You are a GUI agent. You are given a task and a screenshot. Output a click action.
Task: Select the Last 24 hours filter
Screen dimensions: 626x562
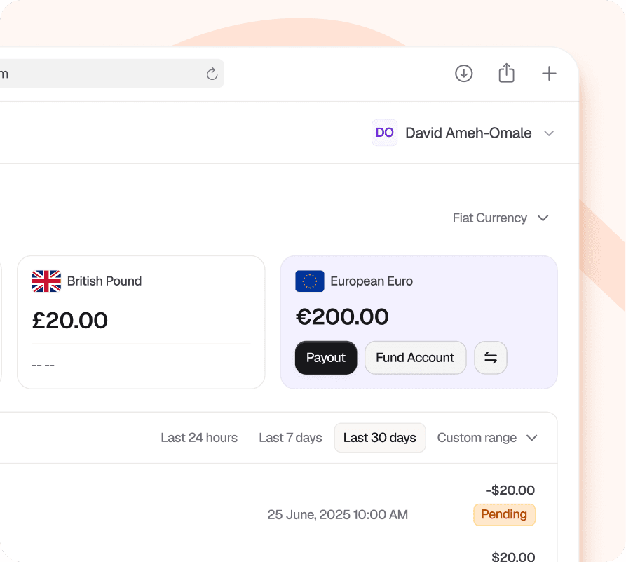tap(199, 438)
